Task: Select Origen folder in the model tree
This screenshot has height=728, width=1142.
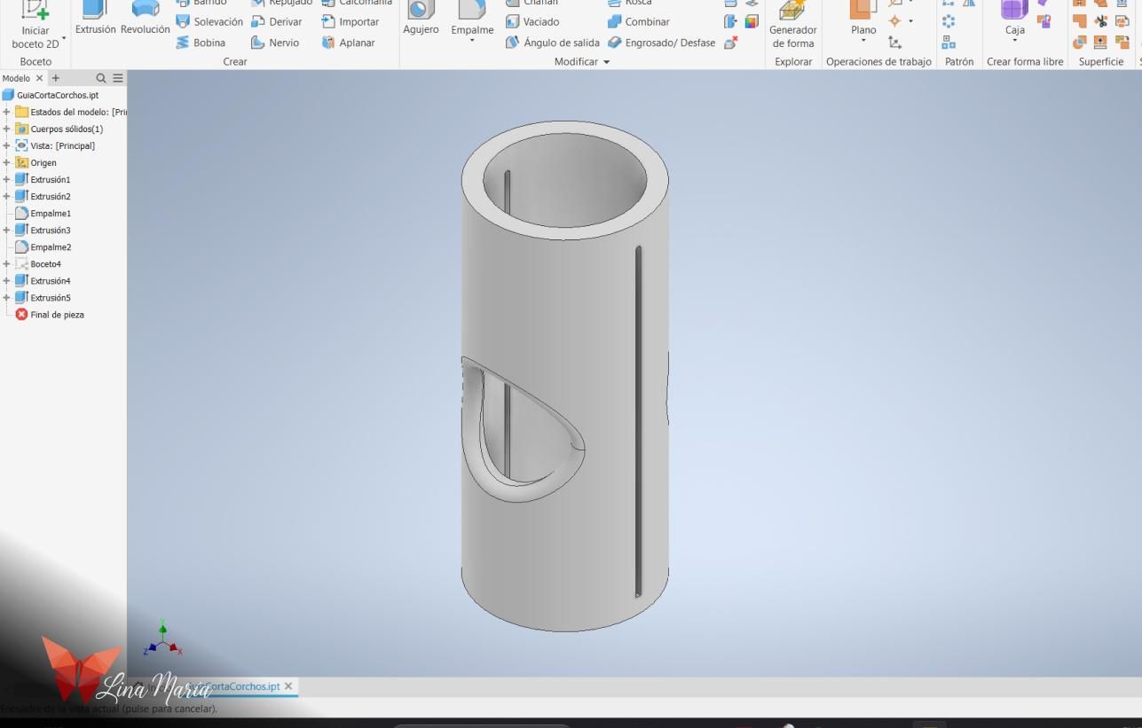Action: 36,162
